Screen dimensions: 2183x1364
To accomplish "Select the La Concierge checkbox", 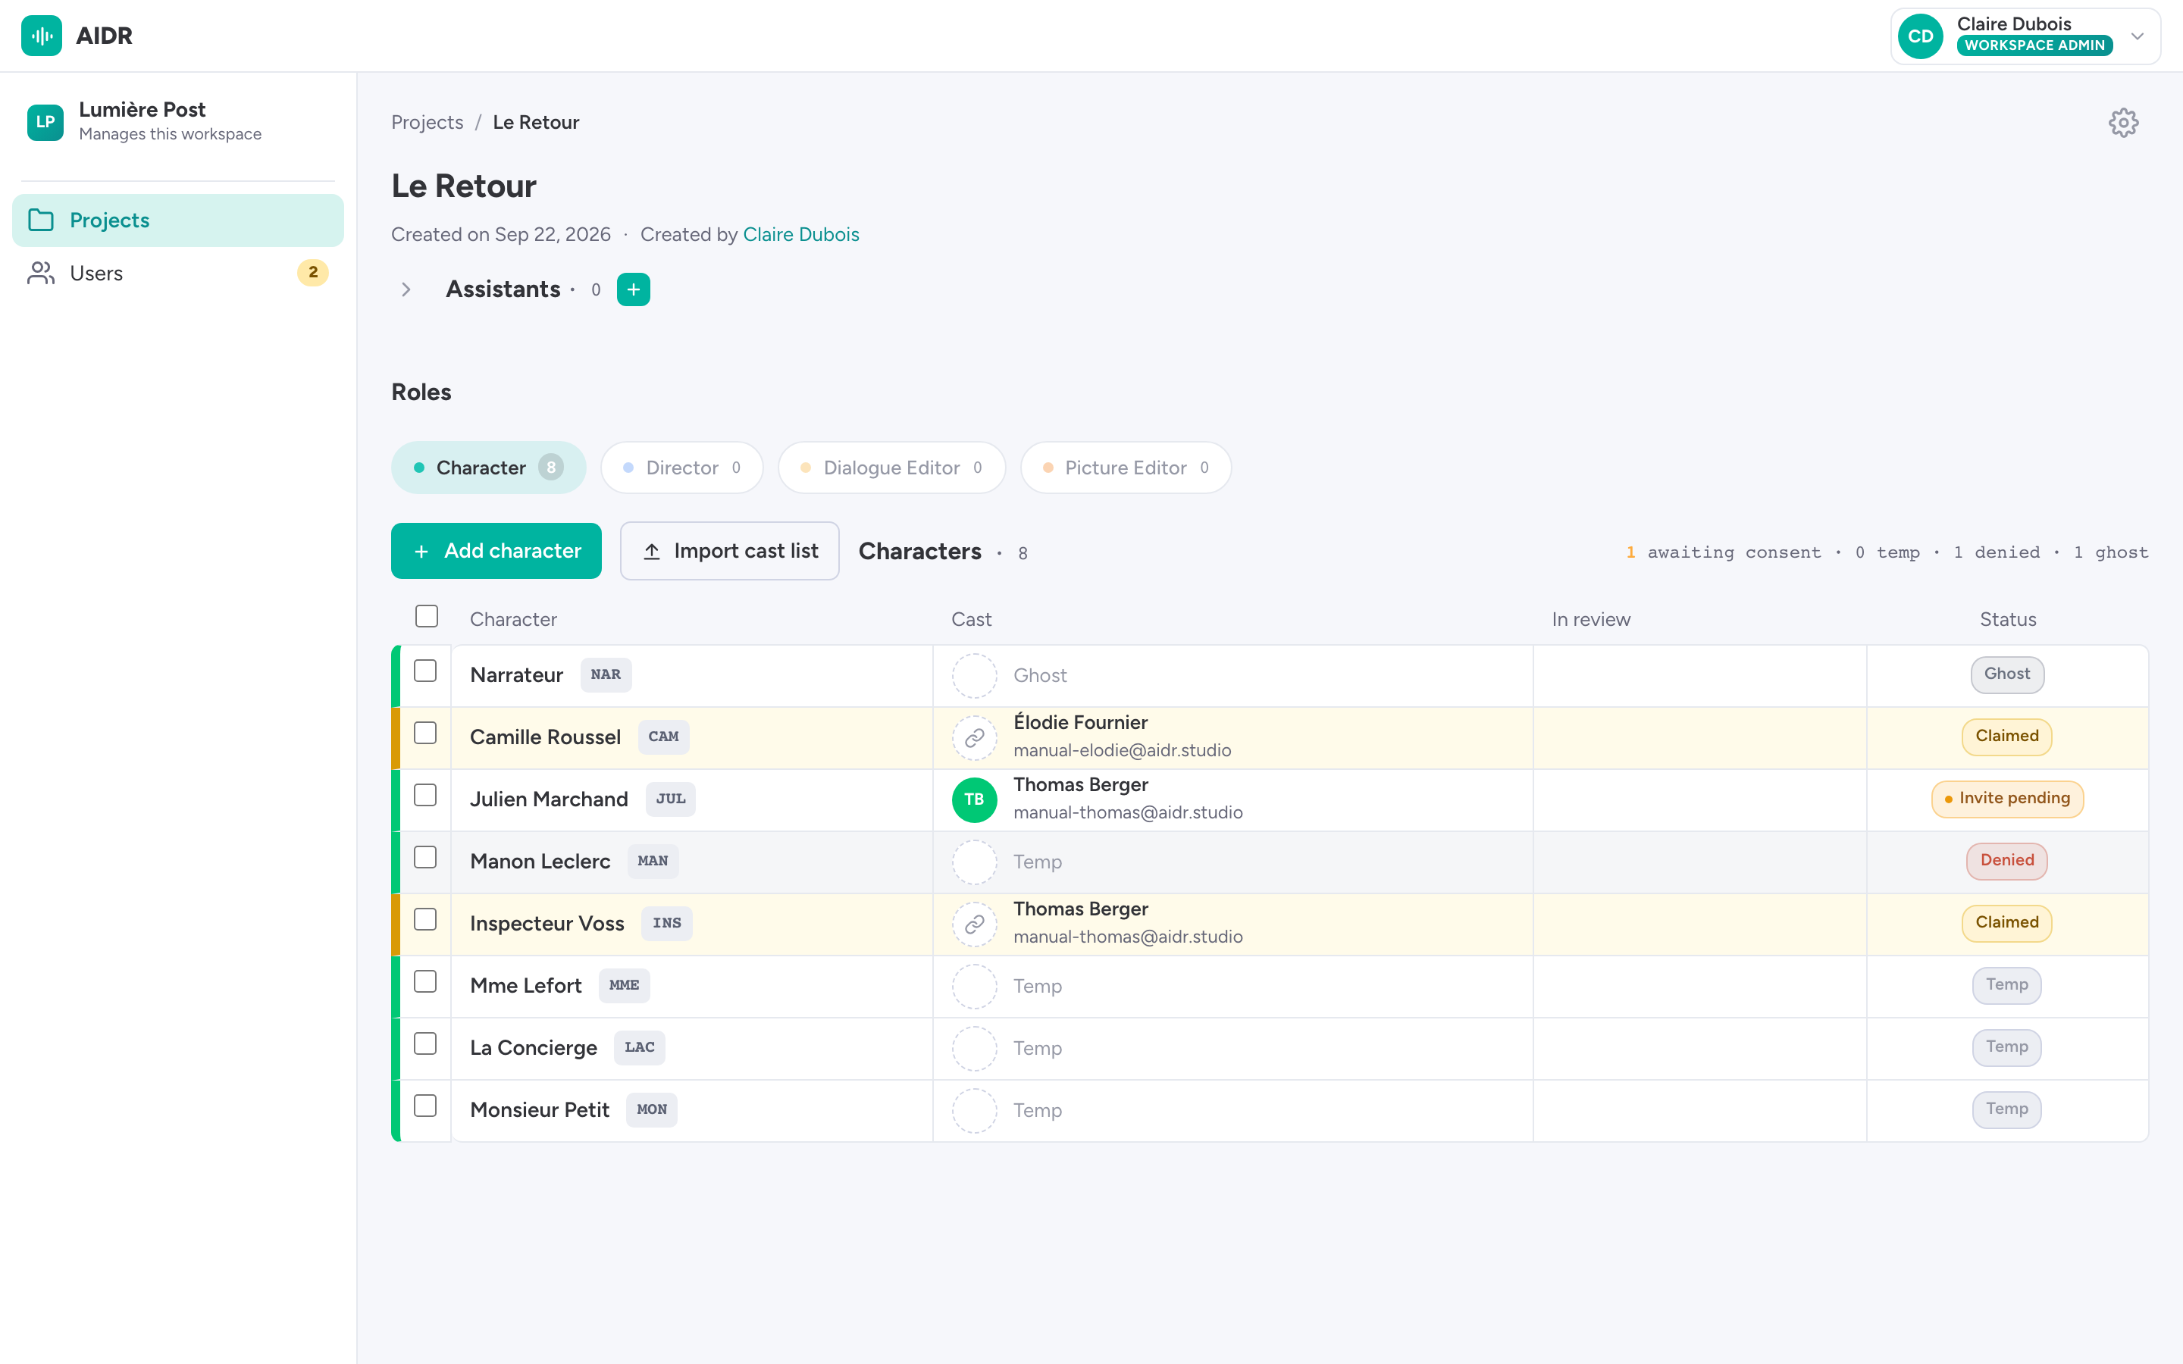I will click(x=425, y=1043).
